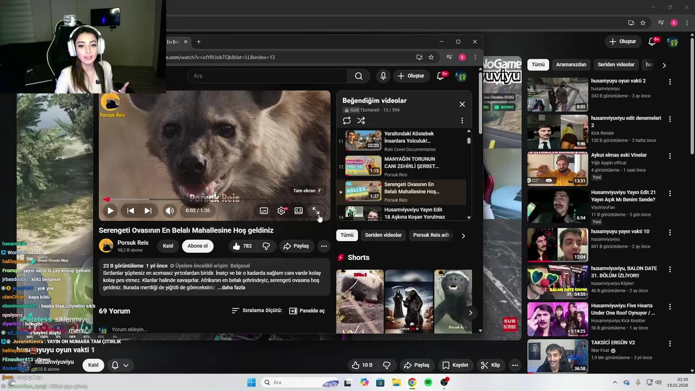Open new tab in front browser window

(199, 42)
